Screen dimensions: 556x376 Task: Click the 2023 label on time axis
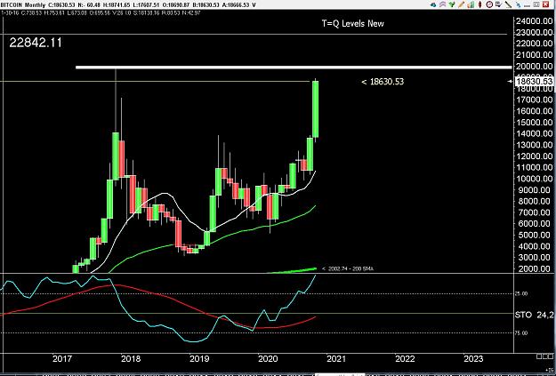pyautogui.click(x=473, y=358)
